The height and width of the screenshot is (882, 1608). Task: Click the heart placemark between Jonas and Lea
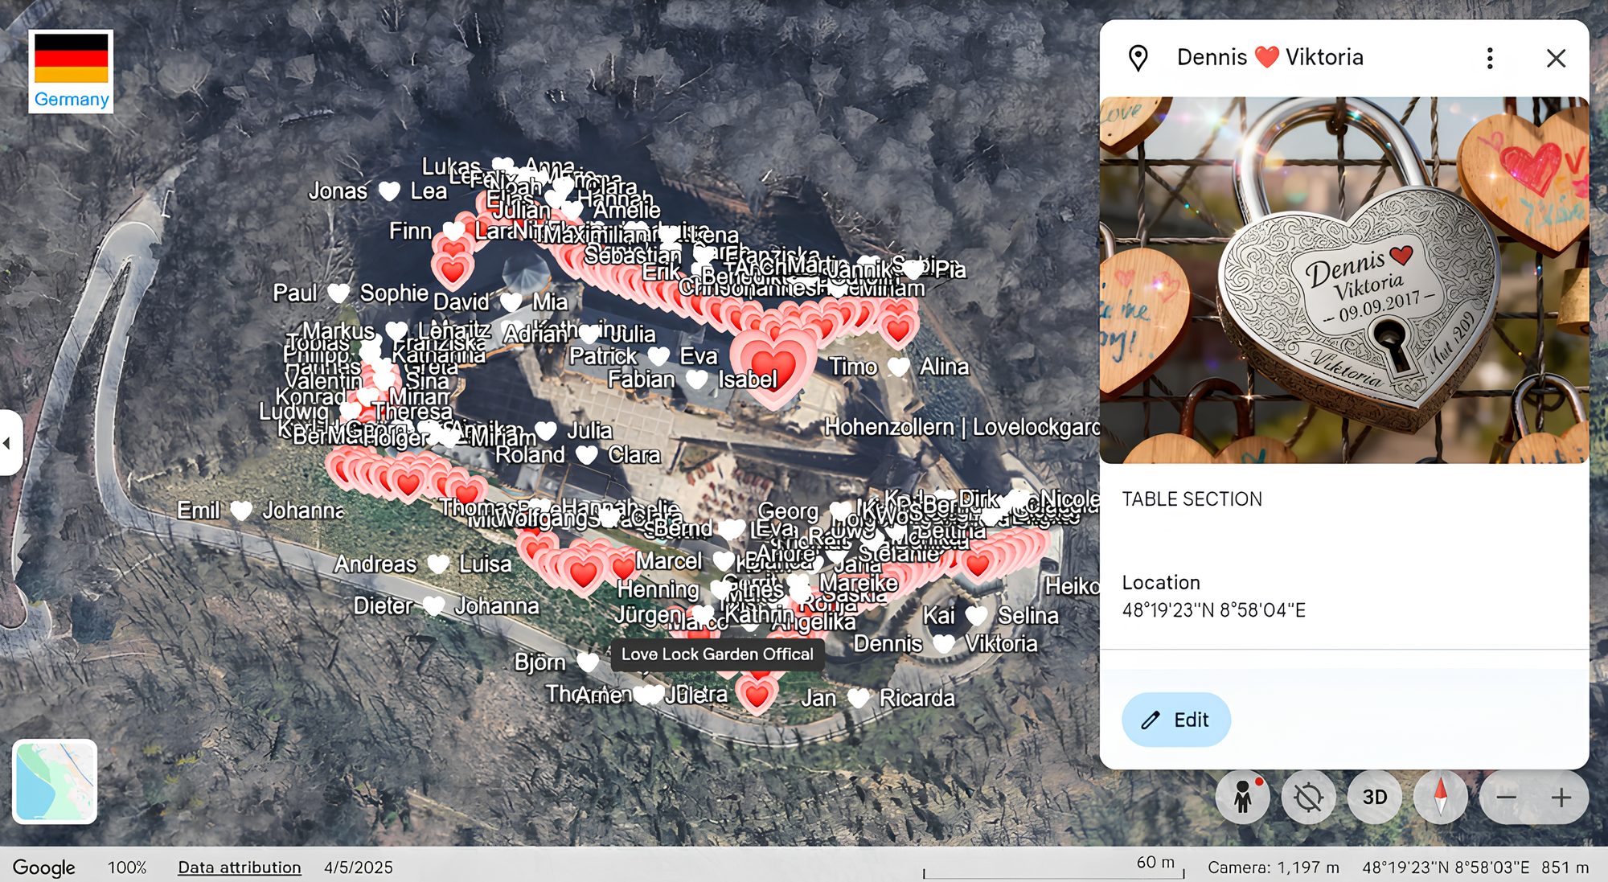[x=389, y=191]
